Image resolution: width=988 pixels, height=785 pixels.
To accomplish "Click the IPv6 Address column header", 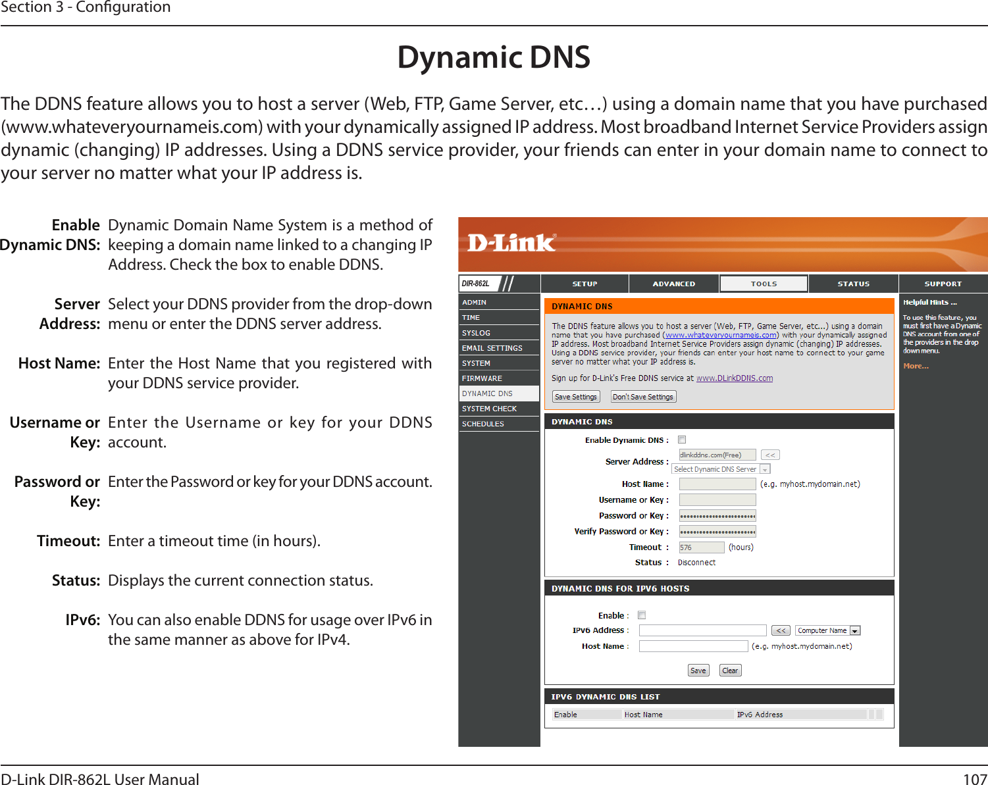I will point(801,715).
